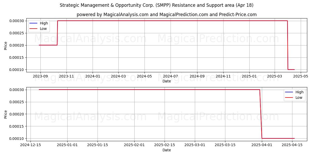The width and height of the screenshot is (313, 156).
Task: Click the 2025-03-01 tick on bottom chart
Action: pos(195,145)
